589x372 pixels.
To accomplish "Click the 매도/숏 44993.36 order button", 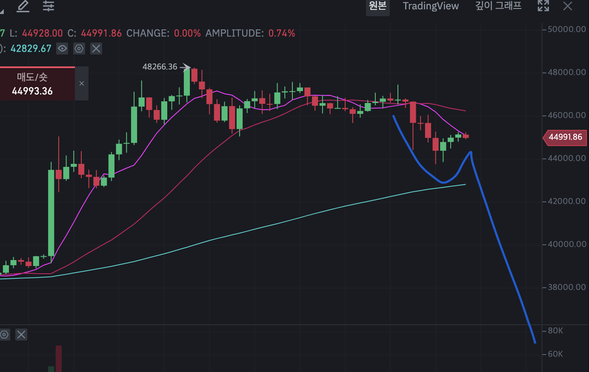I will tap(33, 84).
